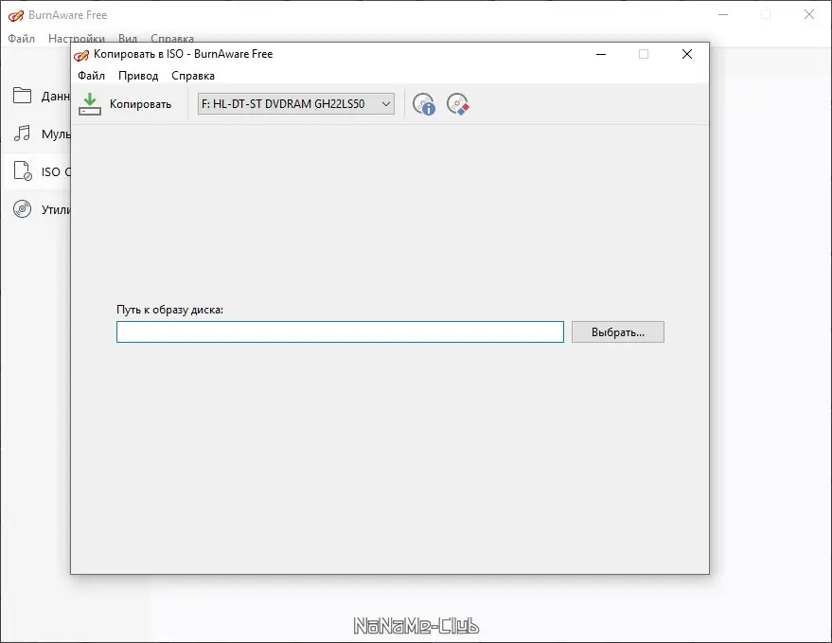Select the ISO image file icon in sidebar

pyautogui.click(x=23, y=171)
